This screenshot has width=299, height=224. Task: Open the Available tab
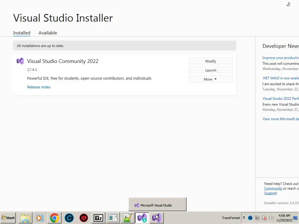pos(48,33)
